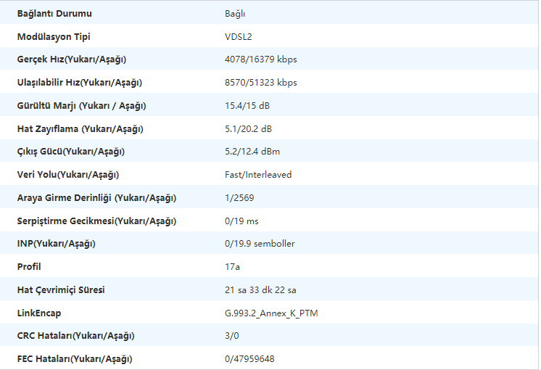Click the Modülasyon Tipi label
This screenshot has width=541, height=370.
54,36
